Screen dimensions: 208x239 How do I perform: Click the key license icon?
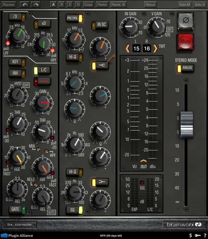pyautogui.click(x=198, y=236)
